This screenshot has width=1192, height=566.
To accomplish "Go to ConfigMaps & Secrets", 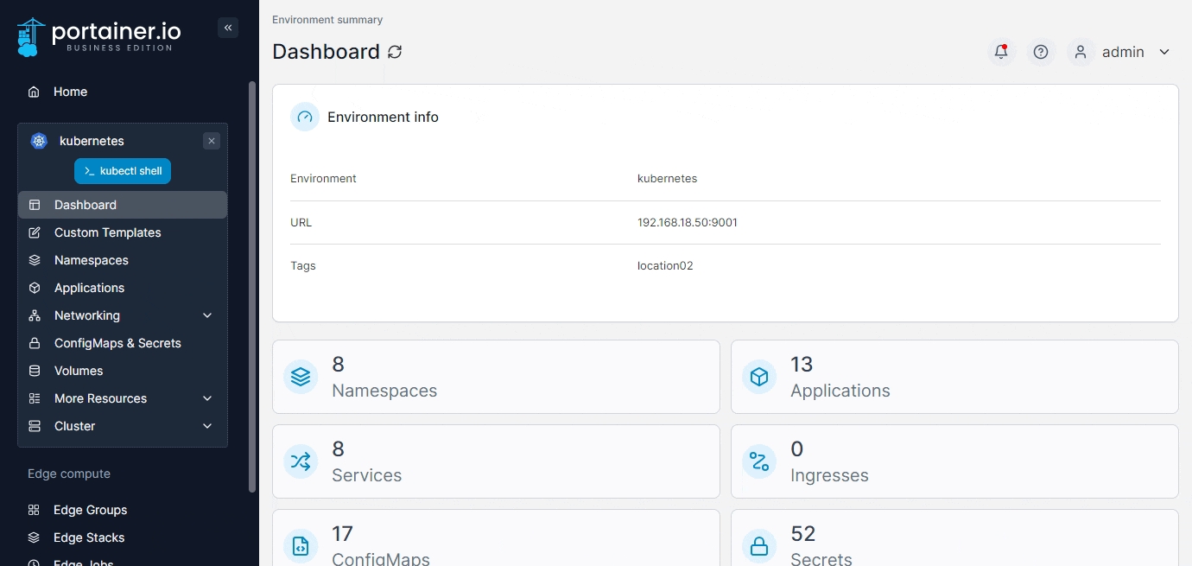I will coord(117,343).
